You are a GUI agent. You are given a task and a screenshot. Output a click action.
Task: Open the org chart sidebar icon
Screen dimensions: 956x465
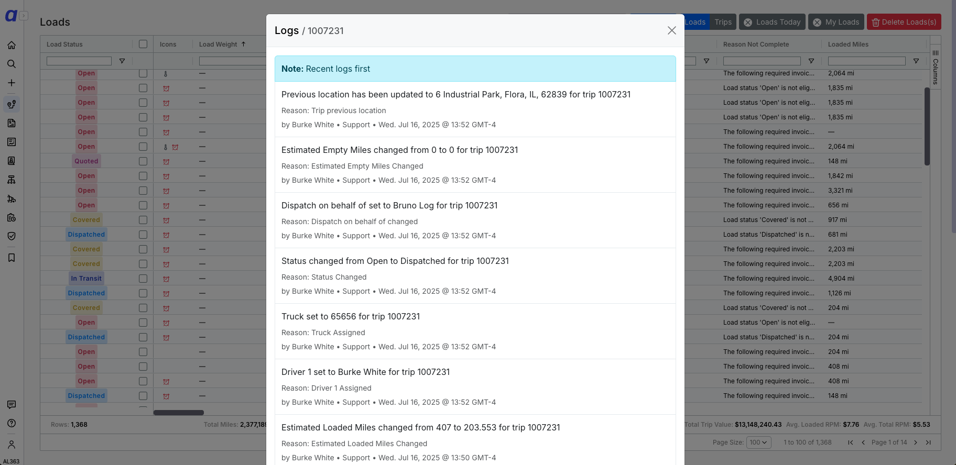pyautogui.click(x=12, y=180)
